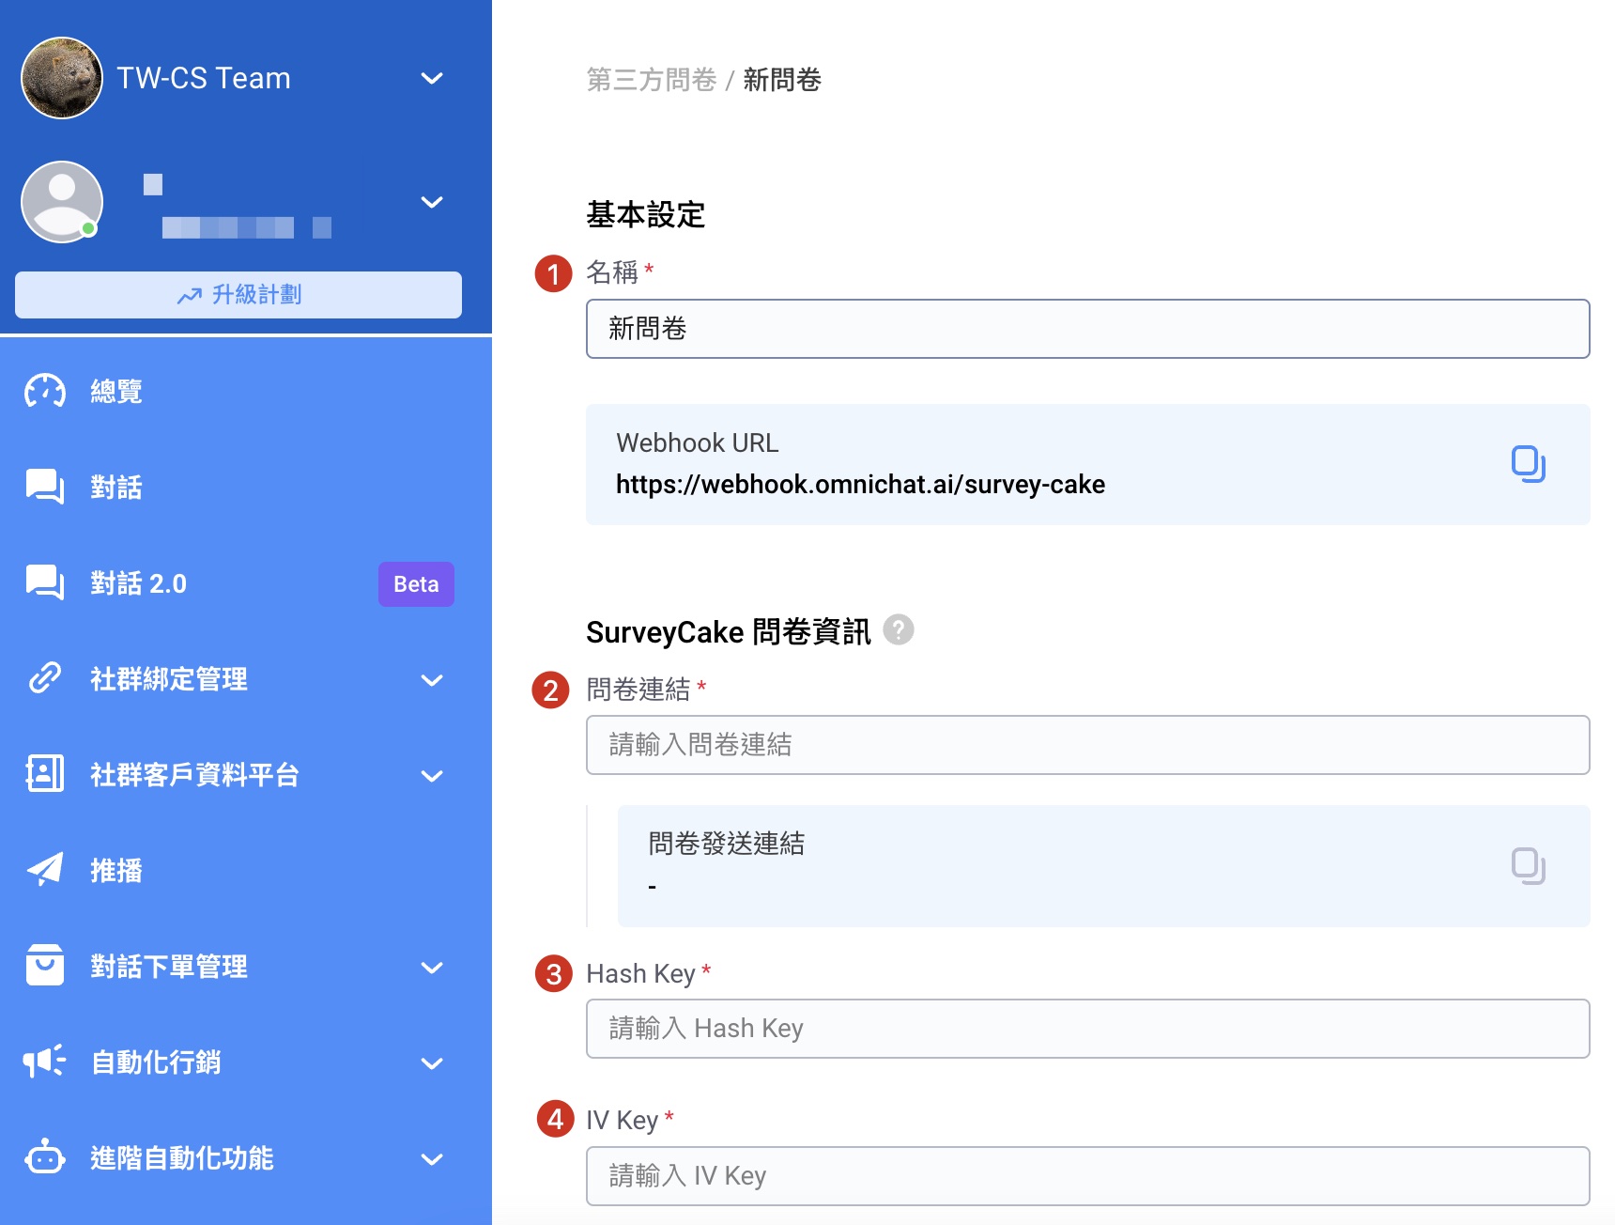Expand 社群客戶資料平台 submenu

(x=432, y=775)
